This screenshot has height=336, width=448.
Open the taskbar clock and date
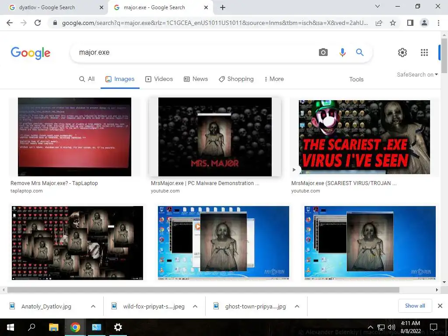[410, 327]
